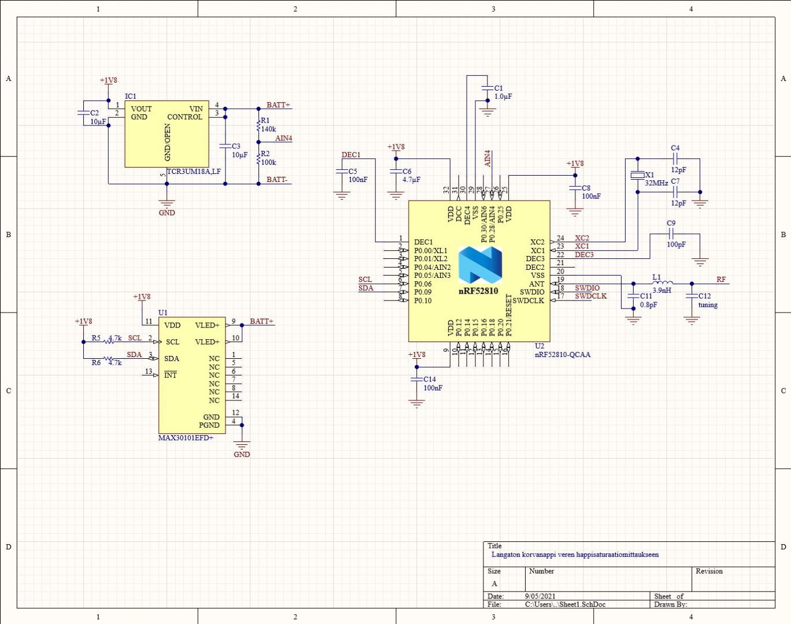
Task: Click the C14 100nF capacitor
Action: 416,380
